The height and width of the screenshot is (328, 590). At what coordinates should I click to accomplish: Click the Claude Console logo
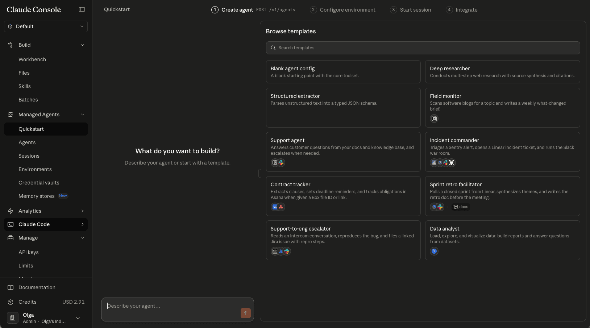click(x=34, y=9)
